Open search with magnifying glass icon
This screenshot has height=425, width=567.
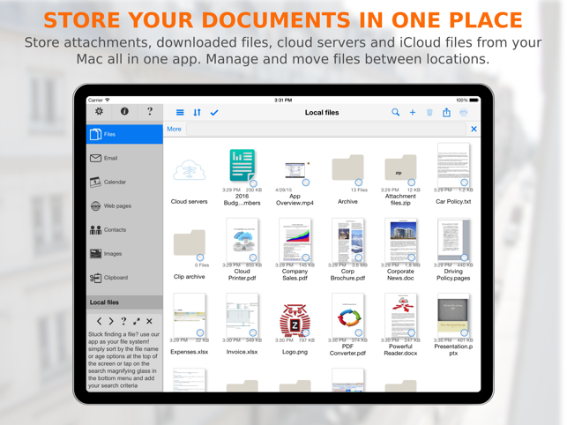coord(396,113)
